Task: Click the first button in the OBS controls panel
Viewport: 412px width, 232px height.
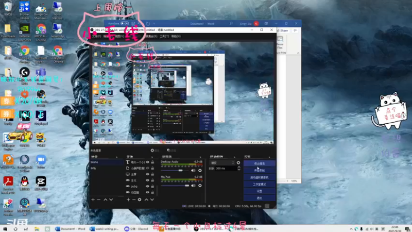Action: 260,163
